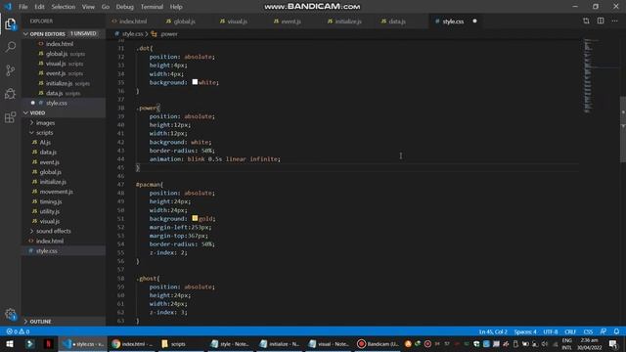626x352 pixels.
Task: Open the Netflix taskbar icon
Action: coord(48,343)
